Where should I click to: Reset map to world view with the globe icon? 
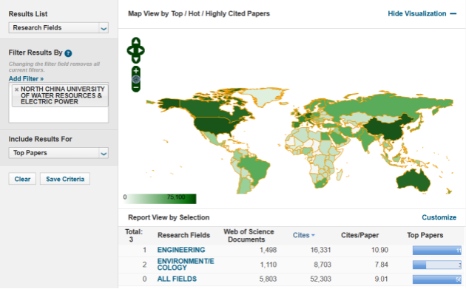click(x=136, y=79)
